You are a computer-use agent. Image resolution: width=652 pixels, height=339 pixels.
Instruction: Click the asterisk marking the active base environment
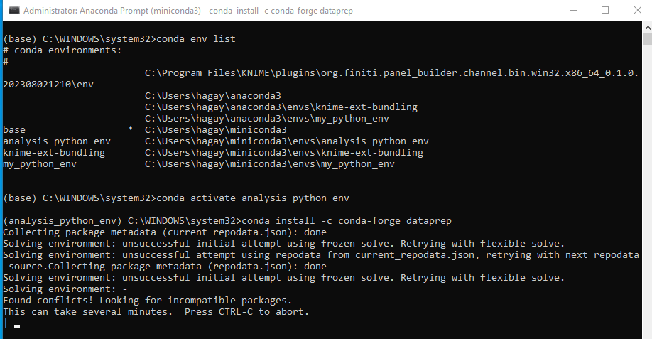(131, 129)
